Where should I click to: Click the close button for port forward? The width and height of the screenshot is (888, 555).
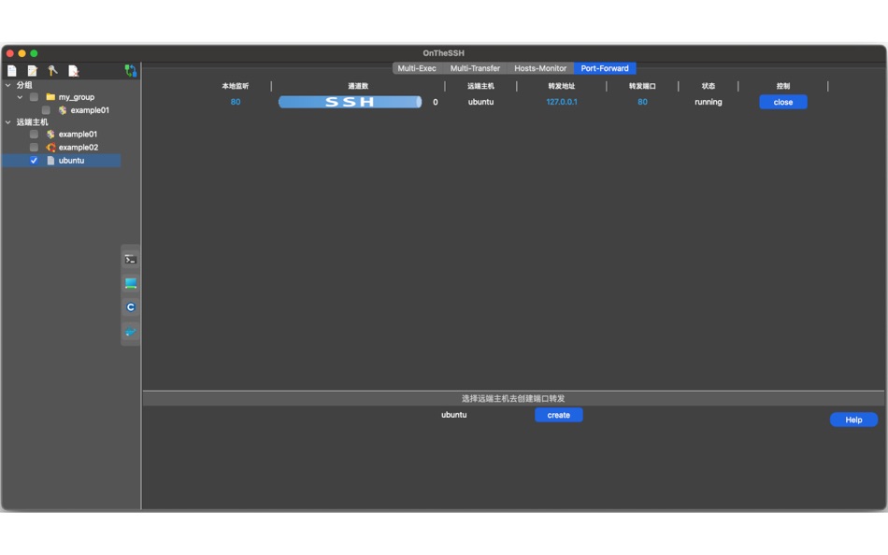pos(783,102)
